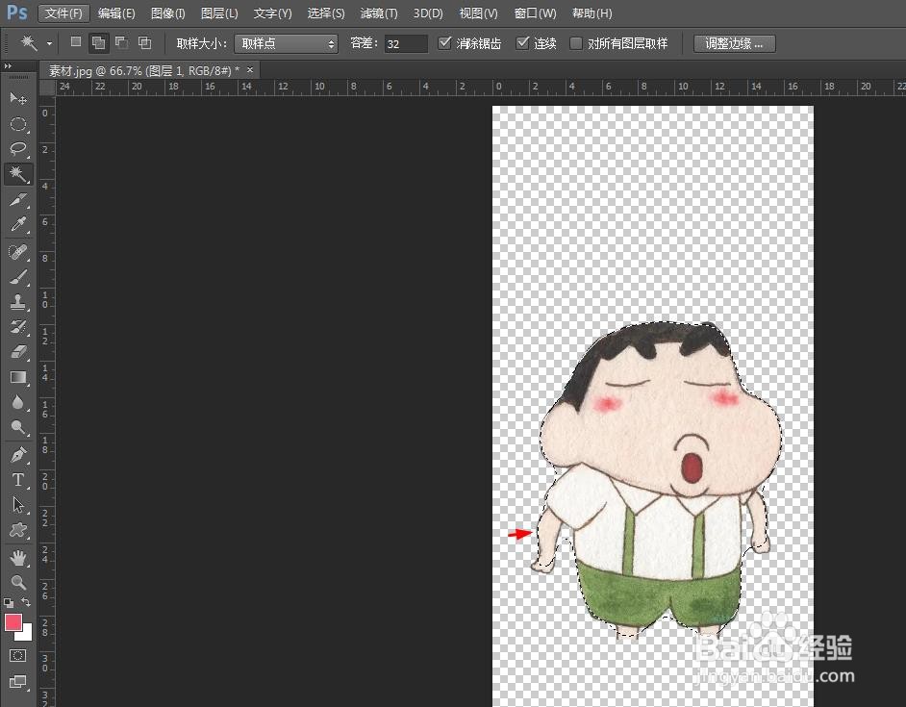Reset default foreground and background colors
The width and height of the screenshot is (906, 707).
click(9, 603)
